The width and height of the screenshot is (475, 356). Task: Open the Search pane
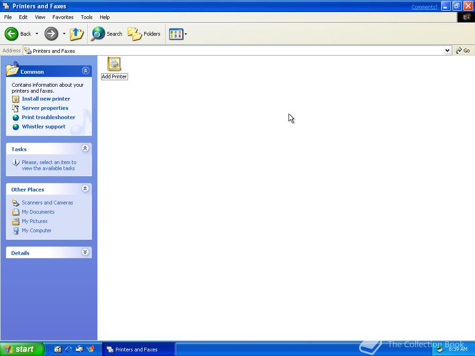pos(107,33)
